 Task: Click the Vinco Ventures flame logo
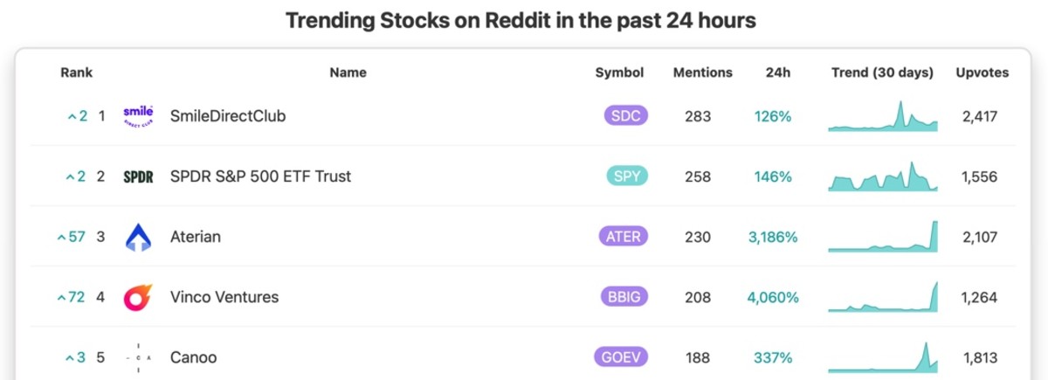click(138, 297)
